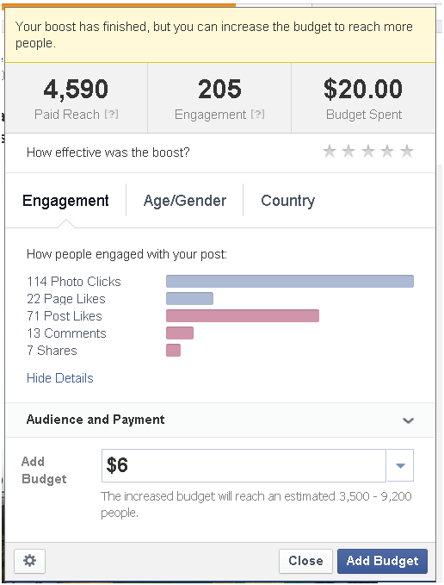Rate the boost two stars

pos(348,152)
